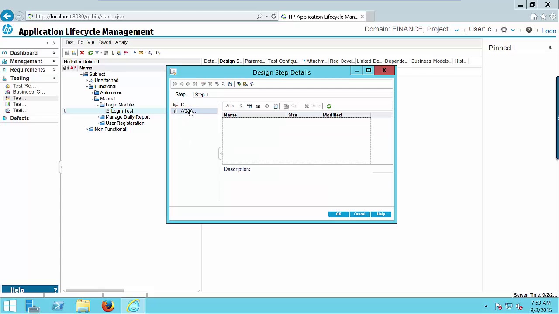Expand the Automated folder

tap(93, 93)
